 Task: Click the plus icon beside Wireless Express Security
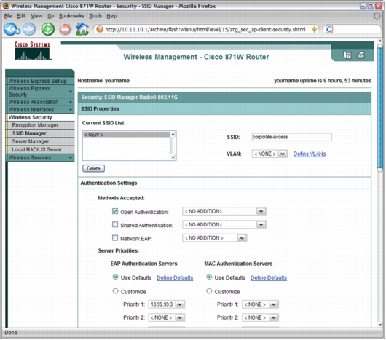tap(71, 91)
